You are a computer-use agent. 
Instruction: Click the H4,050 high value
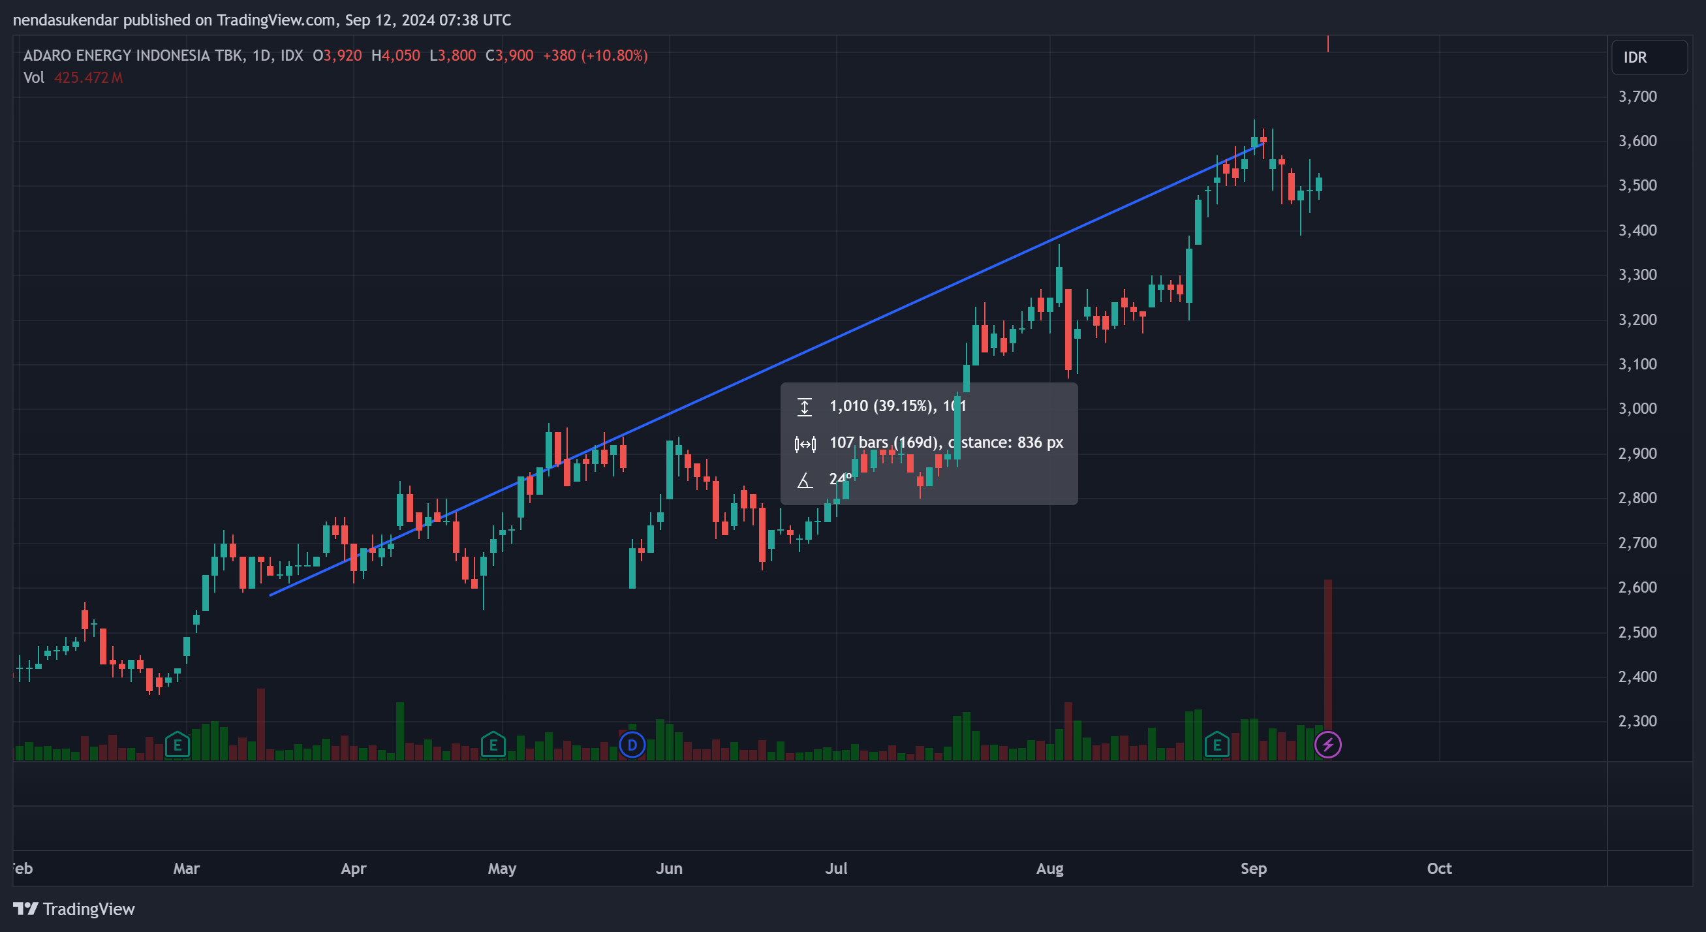pos(395,55)
